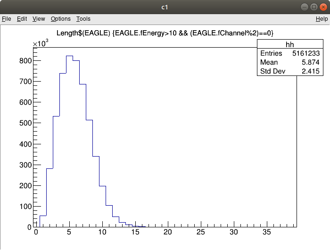Screen dimensions: 330x250
Task: Click the Entries row in stats box
Action: 290,53
